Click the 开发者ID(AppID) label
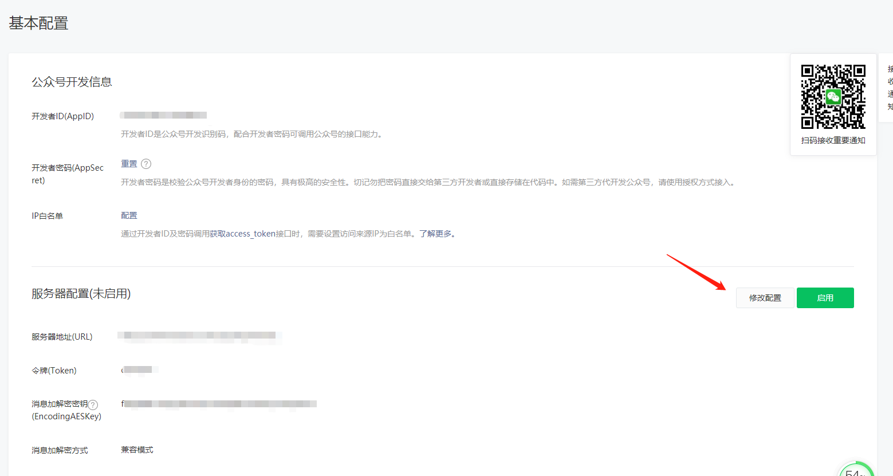The width and height of the screenshot is (893, 476). [62, 116]
